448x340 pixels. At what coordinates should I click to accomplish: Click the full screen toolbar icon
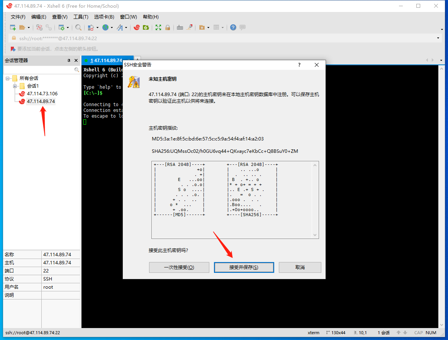(158, 27)
